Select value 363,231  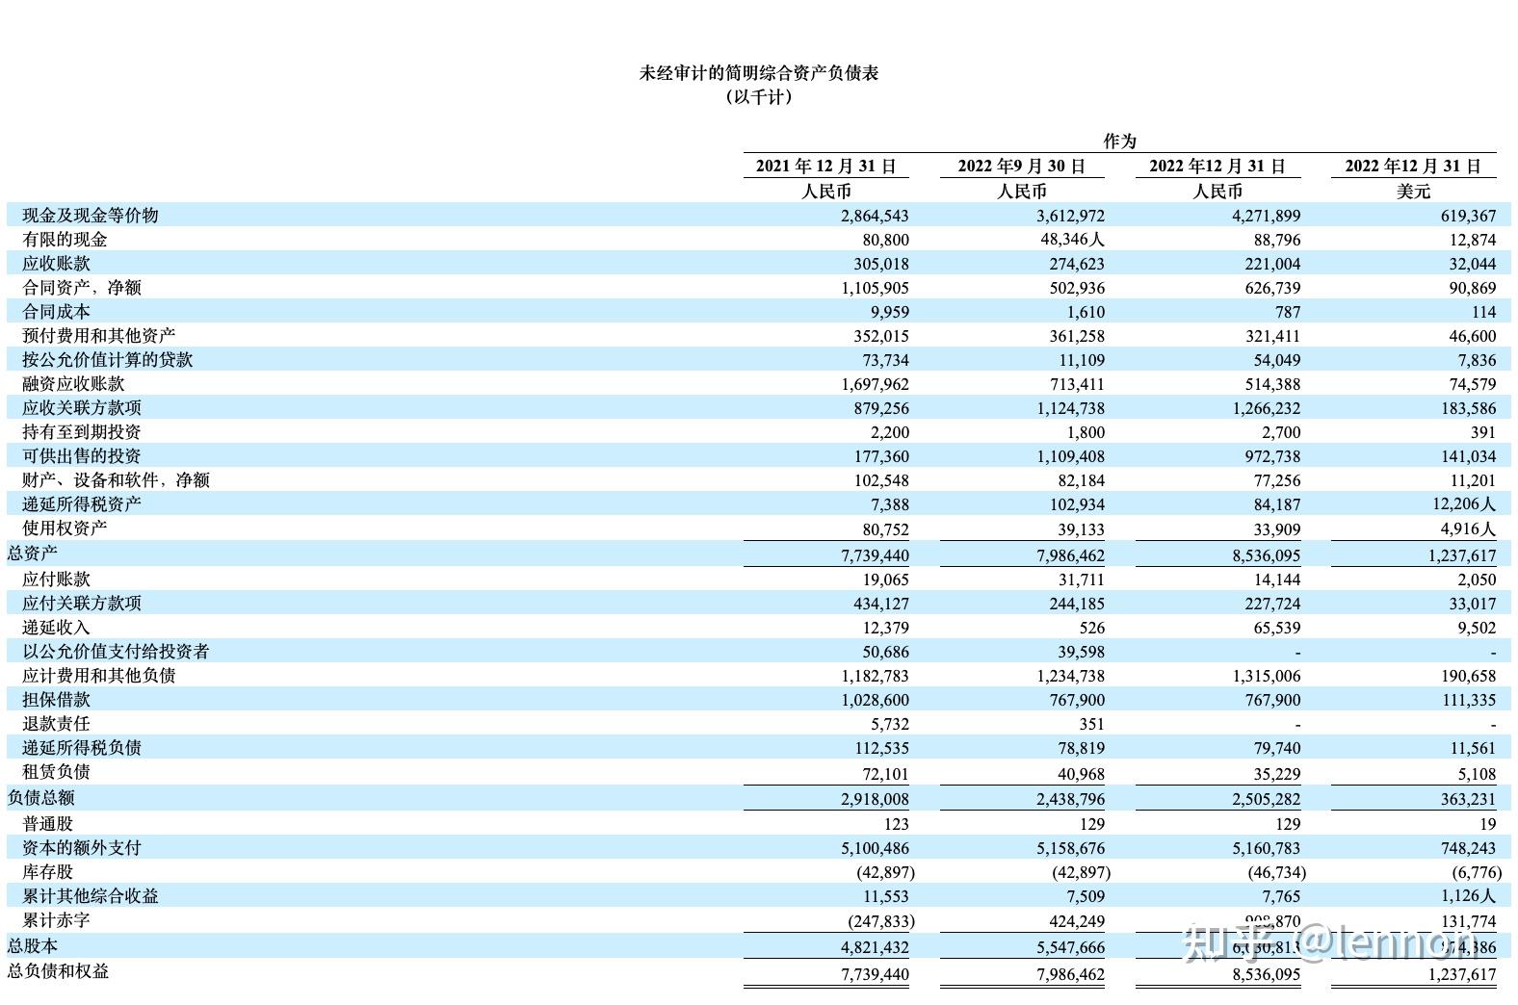pos(1469,799)
